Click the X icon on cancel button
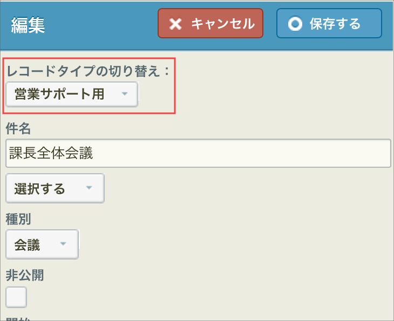This screenshot has width=394, height=321. [x=175, y=24]
